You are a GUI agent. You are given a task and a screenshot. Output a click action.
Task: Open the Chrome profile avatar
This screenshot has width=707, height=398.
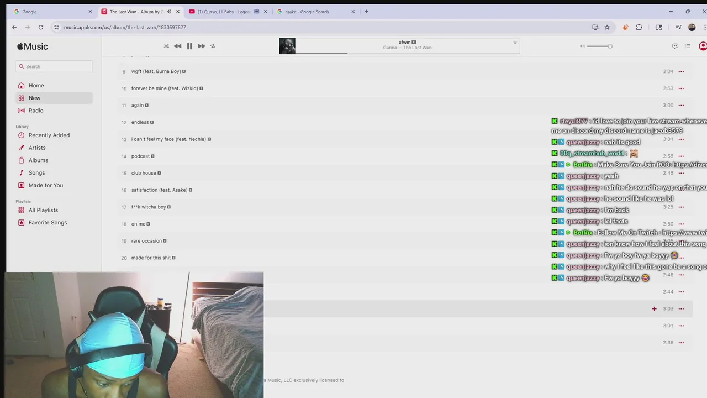(x=692, y=27)
